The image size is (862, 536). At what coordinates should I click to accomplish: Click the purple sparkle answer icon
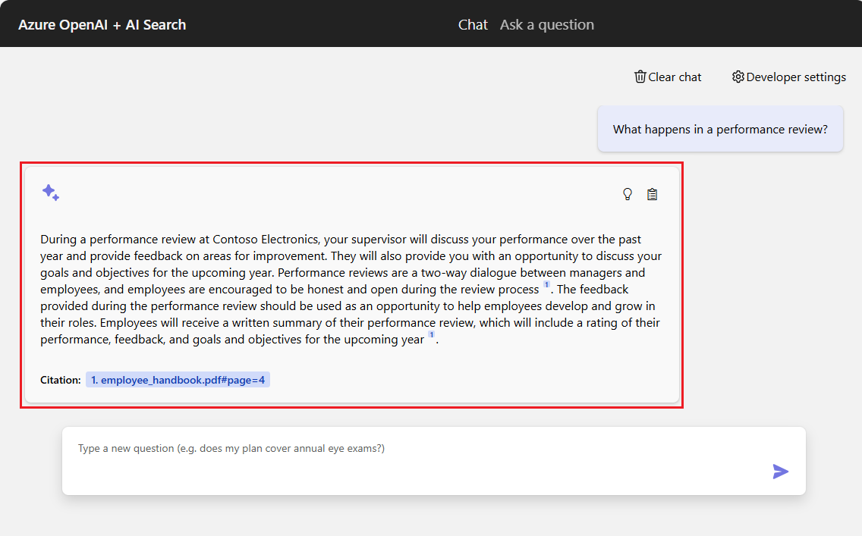point(51,193)
